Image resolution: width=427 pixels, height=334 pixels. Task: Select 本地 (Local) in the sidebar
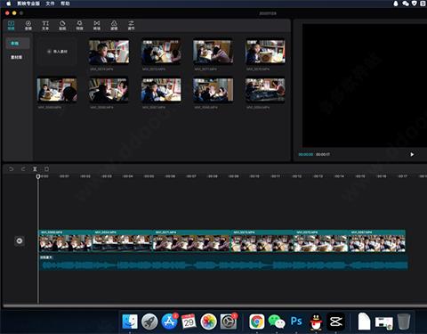[18, 44]
